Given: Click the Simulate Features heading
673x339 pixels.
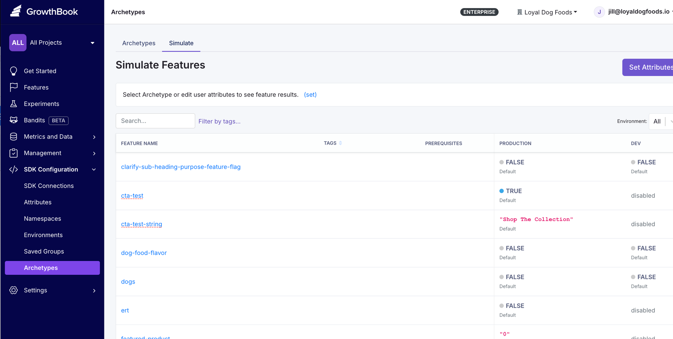Looking at the screenshot, I should [161, 65].
